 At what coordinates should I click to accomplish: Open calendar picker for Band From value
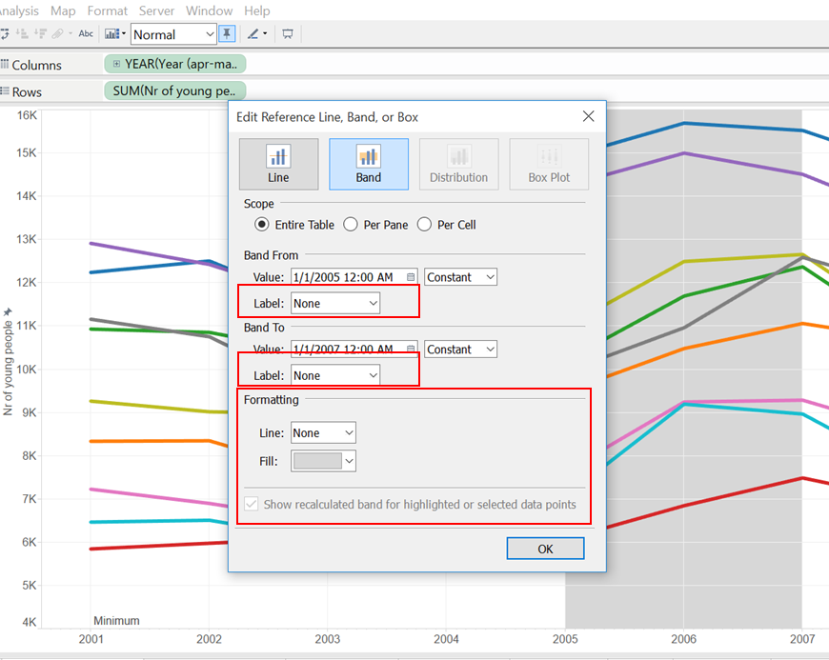411,277
